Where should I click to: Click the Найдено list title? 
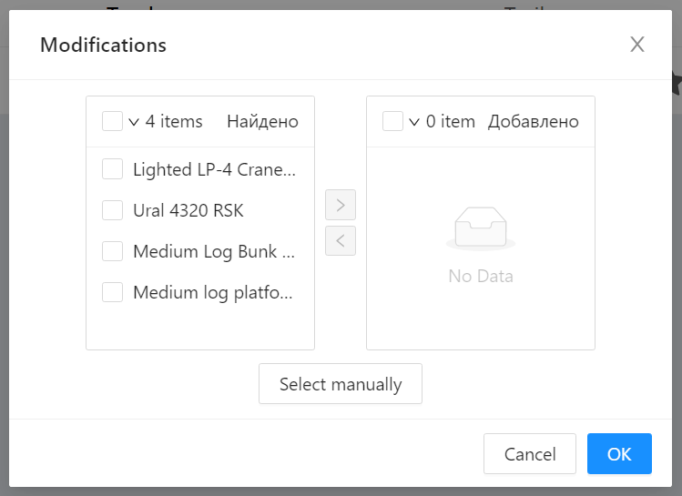coord(263,121)
